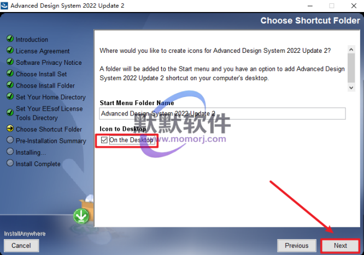The image size is (364, 255).
Task: Click the checkmark icon beside Software Privacy Notice
Action: [x=10, y=62]
